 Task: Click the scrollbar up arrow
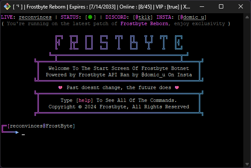click(x=247, y=17)
